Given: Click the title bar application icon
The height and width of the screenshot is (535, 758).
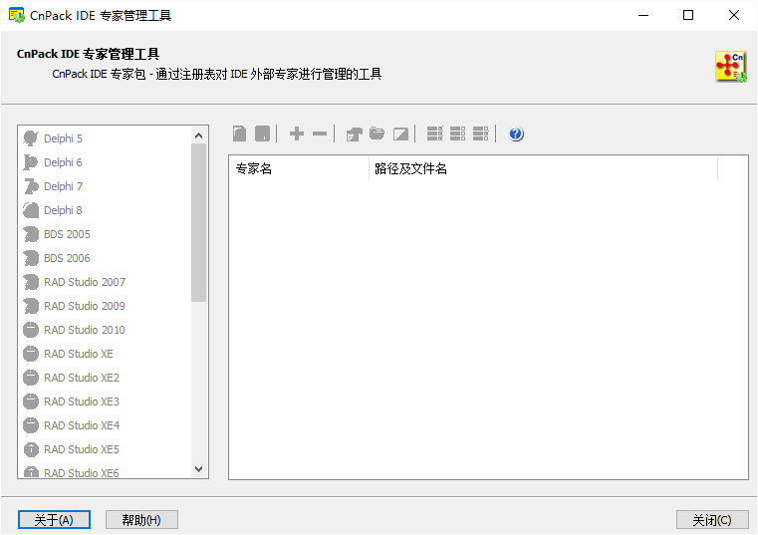Looking at the screenshot, I should click(17, 16).
